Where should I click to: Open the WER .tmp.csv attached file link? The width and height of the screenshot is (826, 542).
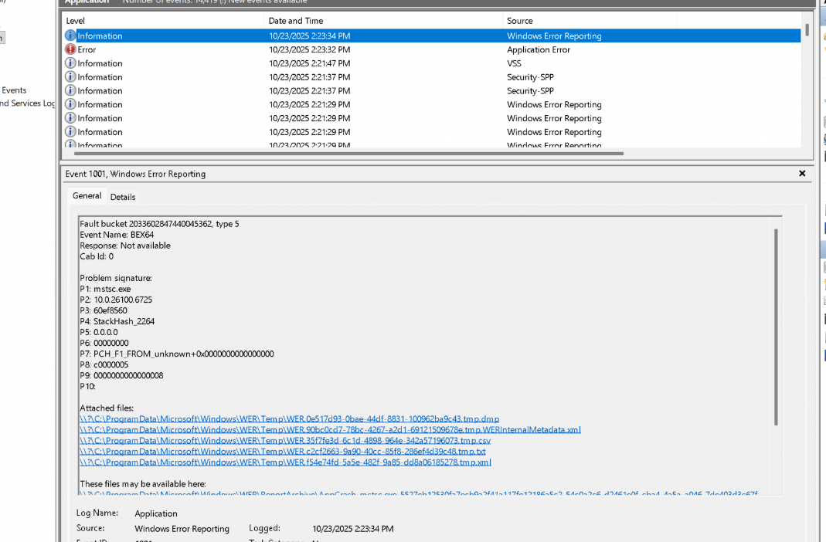coord(285,440)
